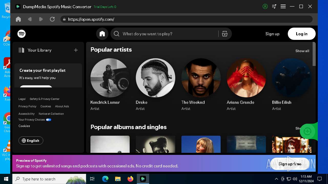This screenshot has height=184, width=328.
Task: Navigate back with the left arrow
Action: 30,19
